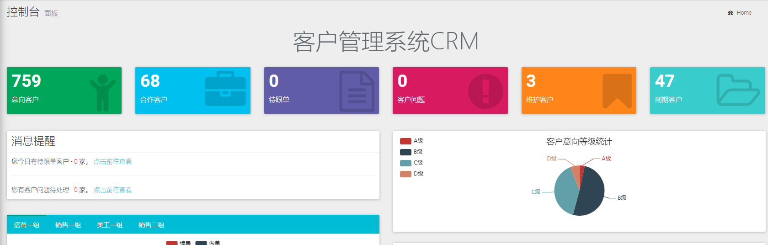
Task: Toggle C级 legend item visibility
Action: pos(411,163)
